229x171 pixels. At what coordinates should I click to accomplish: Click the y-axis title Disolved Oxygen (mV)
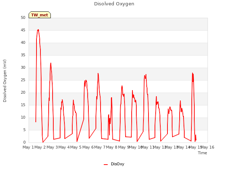tap(5, 81)
